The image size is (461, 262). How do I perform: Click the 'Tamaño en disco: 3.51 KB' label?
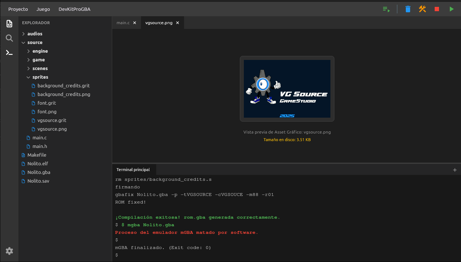pos(287,140)
